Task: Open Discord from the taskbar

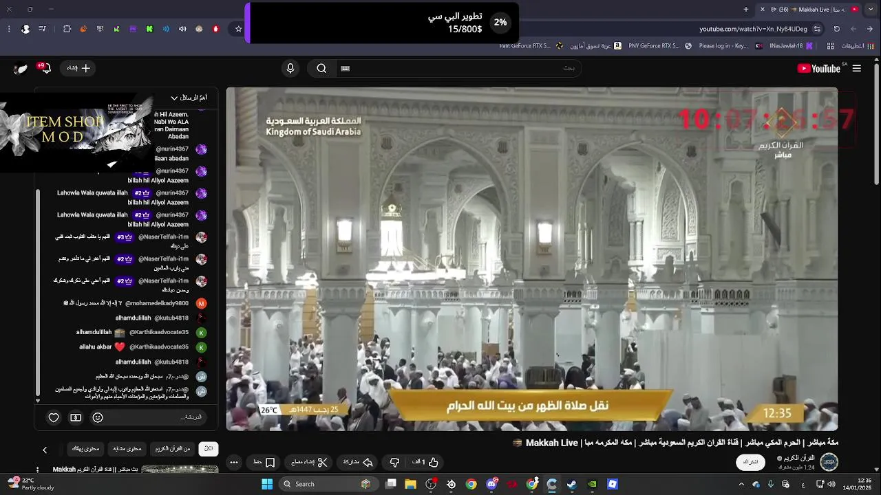Action: point(491,484)
